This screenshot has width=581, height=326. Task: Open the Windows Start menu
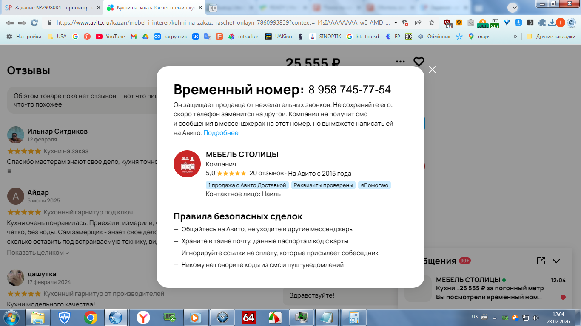(x=11, y=317)
